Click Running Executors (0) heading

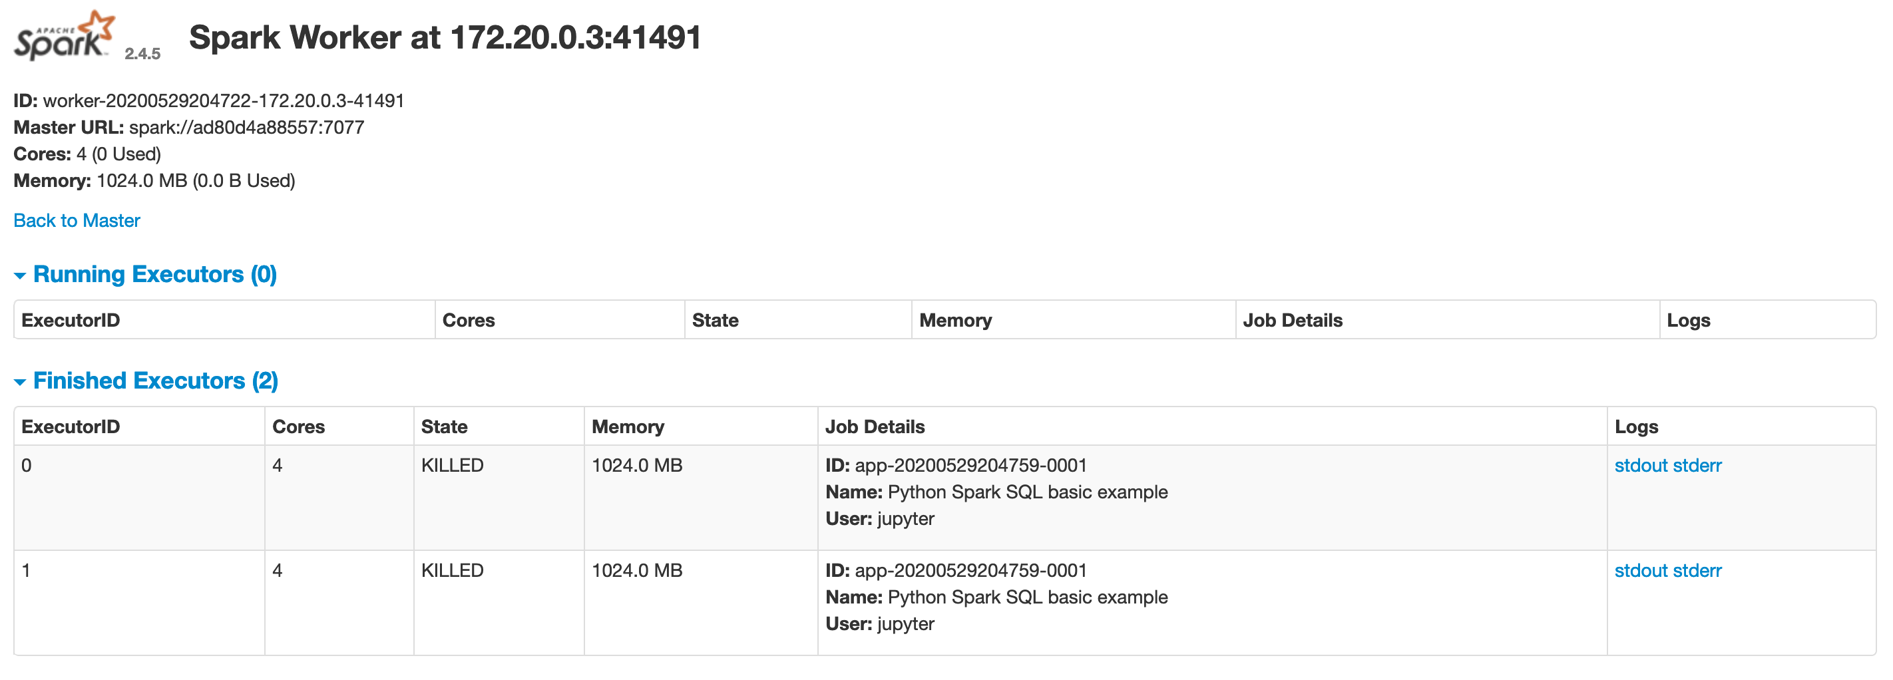click(x=155, y=275)
